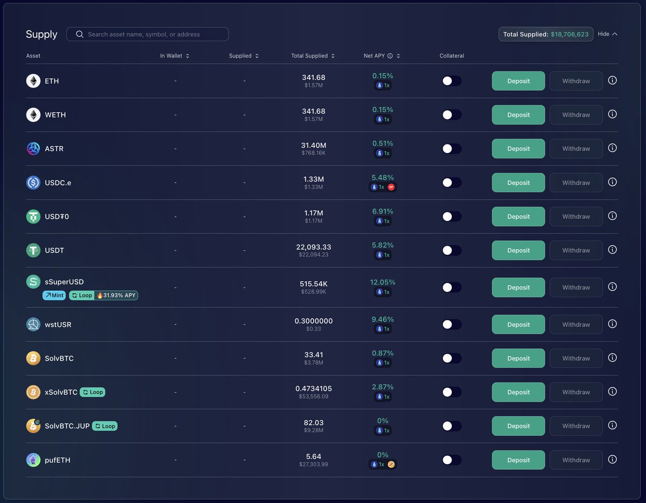Click the ASTR asset logo icon
Viewport: 646px width, 503px height.
pyautogui.click(x=33, y=148)
